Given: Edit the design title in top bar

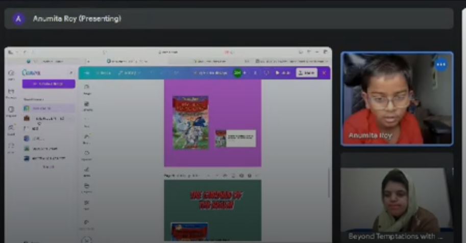Looking at the screenshot, I should tap(210, 73).
